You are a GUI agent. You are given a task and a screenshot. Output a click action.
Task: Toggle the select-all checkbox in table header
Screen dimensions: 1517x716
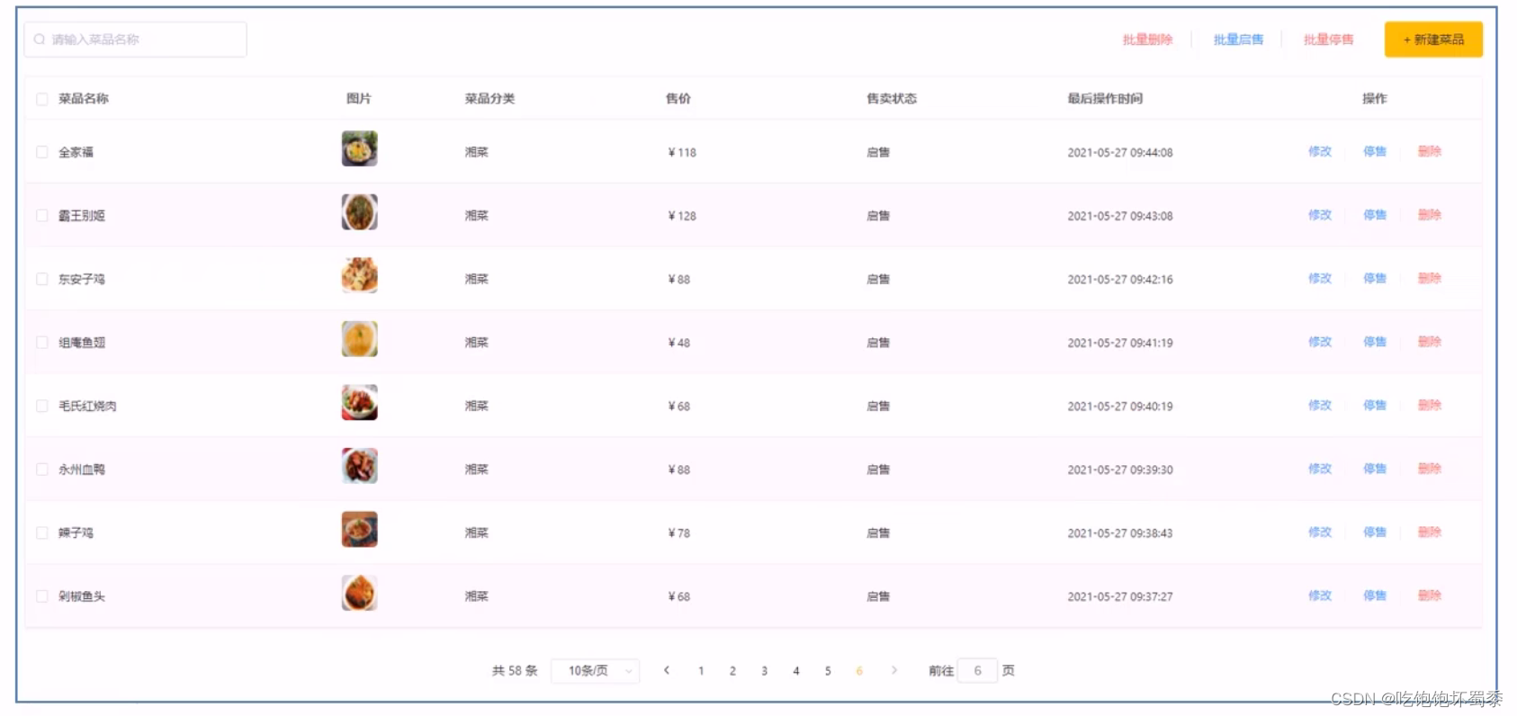tap(42, 99)
